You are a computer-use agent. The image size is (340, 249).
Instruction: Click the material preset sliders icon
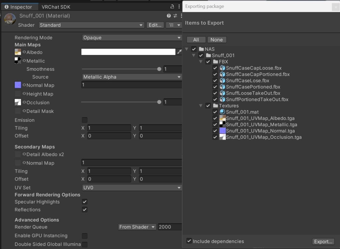tap(175, 16)
